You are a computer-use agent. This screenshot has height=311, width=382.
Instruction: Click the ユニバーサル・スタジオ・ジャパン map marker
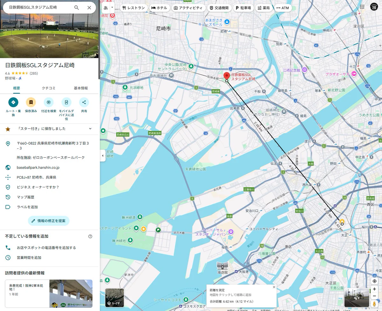pos(232,231)
